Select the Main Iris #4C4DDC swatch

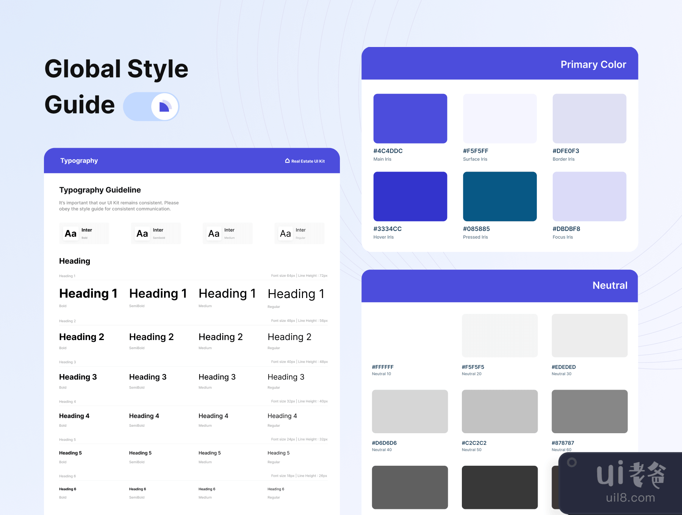pos(410,119)
